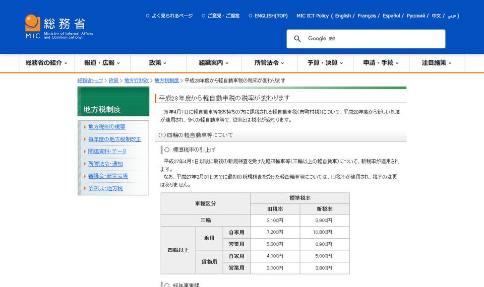Open 地方税制の概要 sidebar link
The height and width of the screenshot is (287, 484).
(107, 127)
